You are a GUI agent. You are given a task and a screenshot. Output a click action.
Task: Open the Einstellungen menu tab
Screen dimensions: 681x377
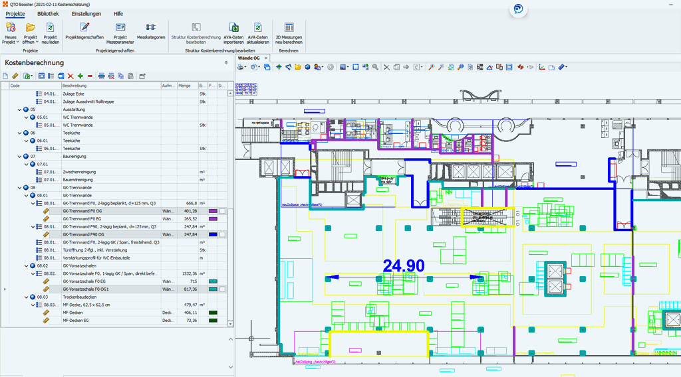[x=86, y=14]
